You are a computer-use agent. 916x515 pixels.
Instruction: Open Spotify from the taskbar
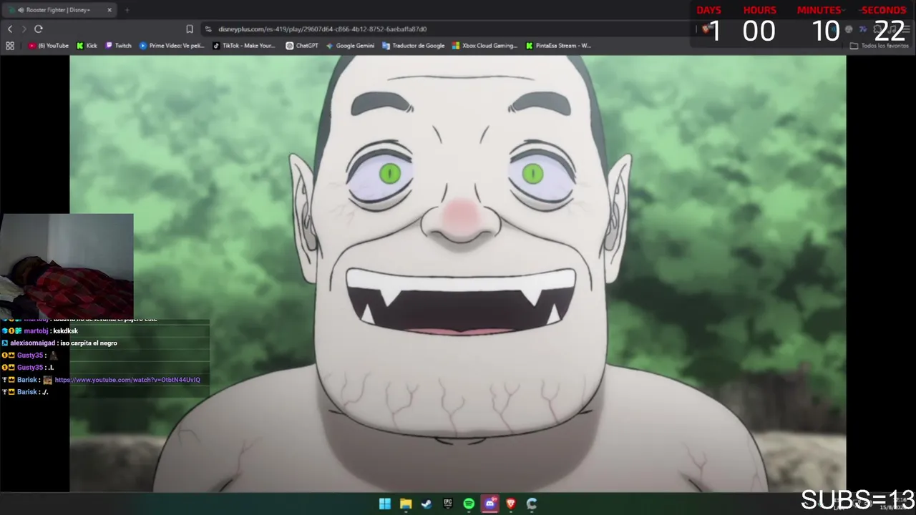[469, 504]
